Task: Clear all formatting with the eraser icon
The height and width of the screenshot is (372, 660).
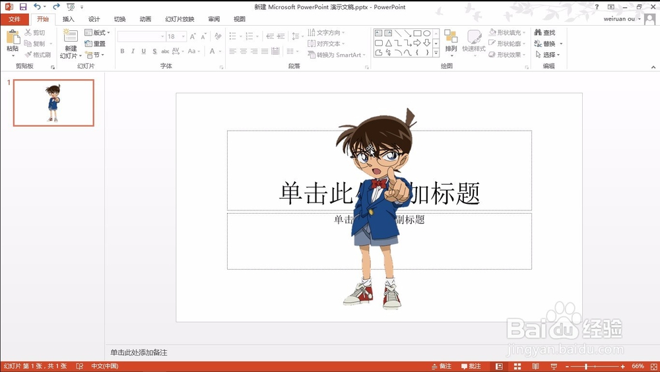Action: [218, 37]
